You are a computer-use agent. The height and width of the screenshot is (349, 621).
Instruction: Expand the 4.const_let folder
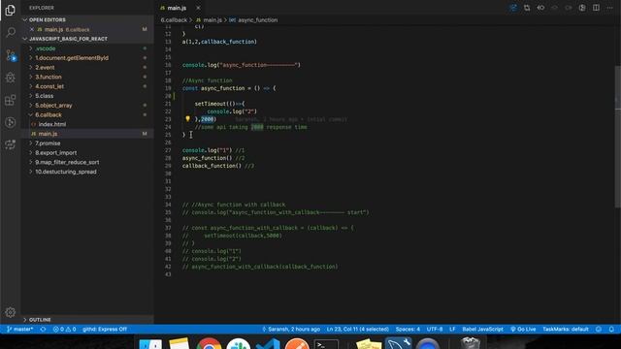pos(49,86)
